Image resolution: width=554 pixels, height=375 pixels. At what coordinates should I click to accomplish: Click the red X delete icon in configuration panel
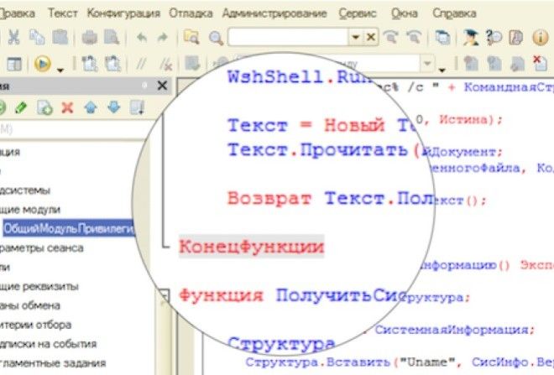click(x=67, y=107)
